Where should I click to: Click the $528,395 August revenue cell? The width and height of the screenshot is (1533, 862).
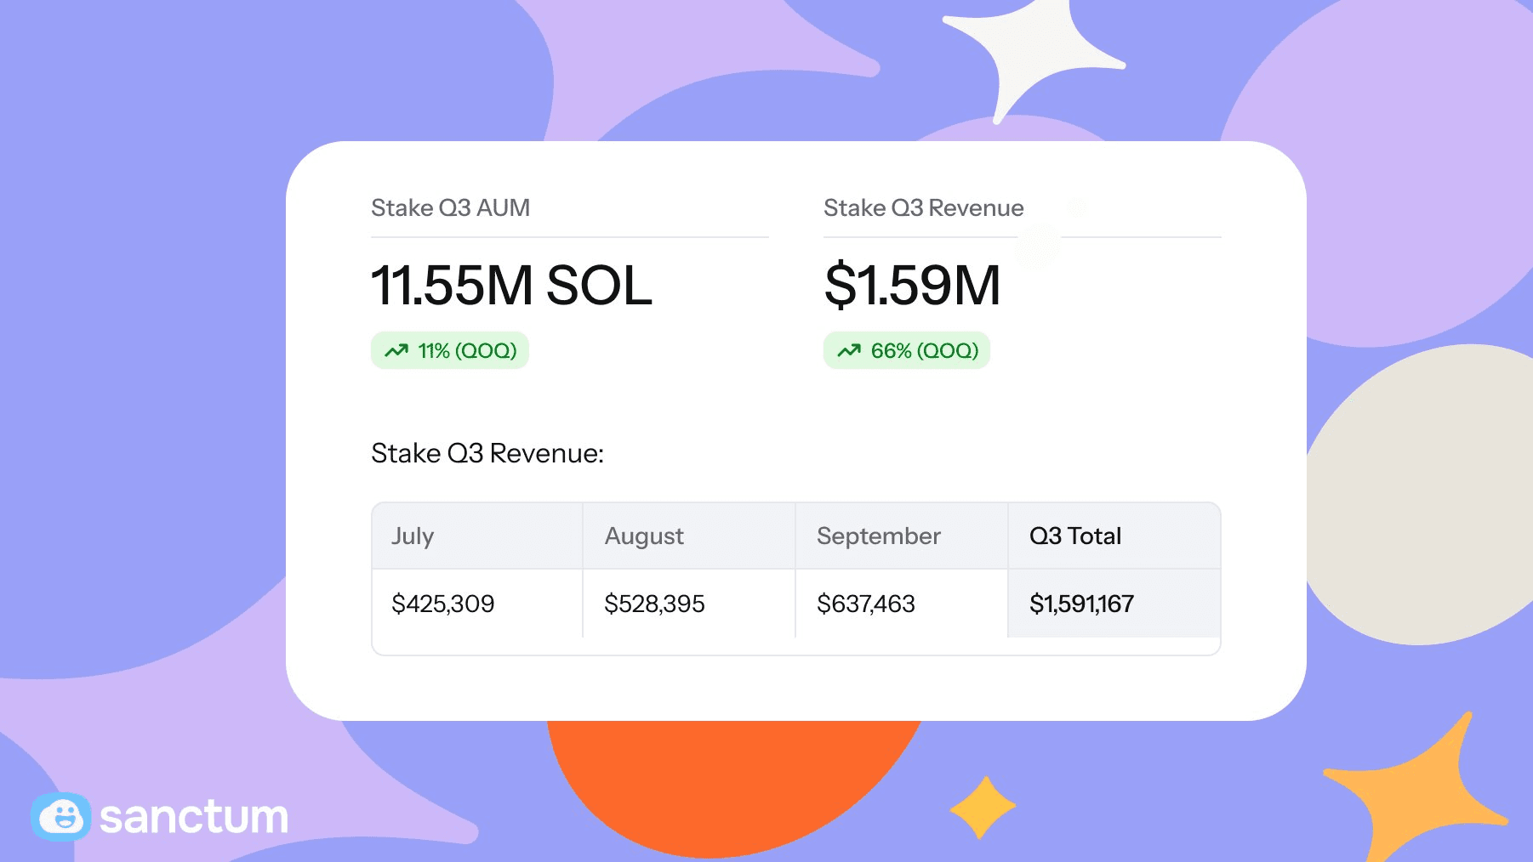654,604
